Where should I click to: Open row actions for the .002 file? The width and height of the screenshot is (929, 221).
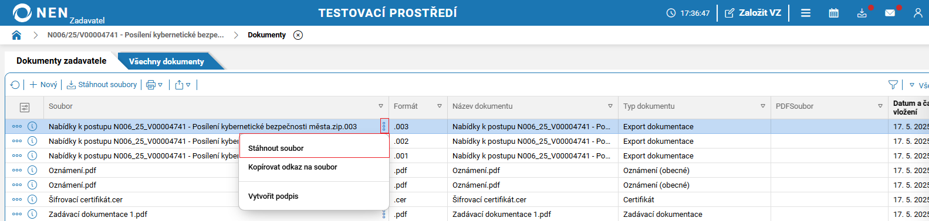coord(17,141)
